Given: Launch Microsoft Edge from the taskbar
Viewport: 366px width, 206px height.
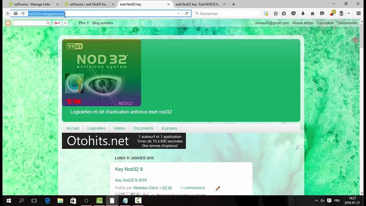Looking at the screenshot, I should click(47, 200).
